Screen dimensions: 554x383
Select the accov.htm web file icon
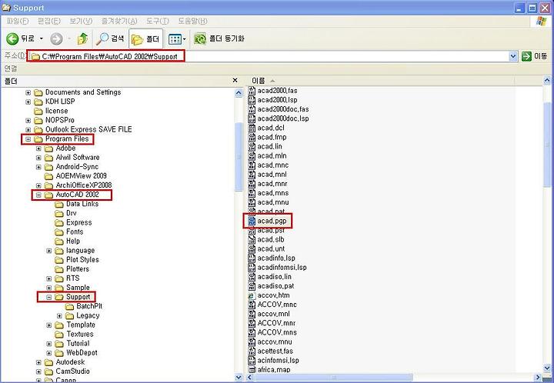252,295
